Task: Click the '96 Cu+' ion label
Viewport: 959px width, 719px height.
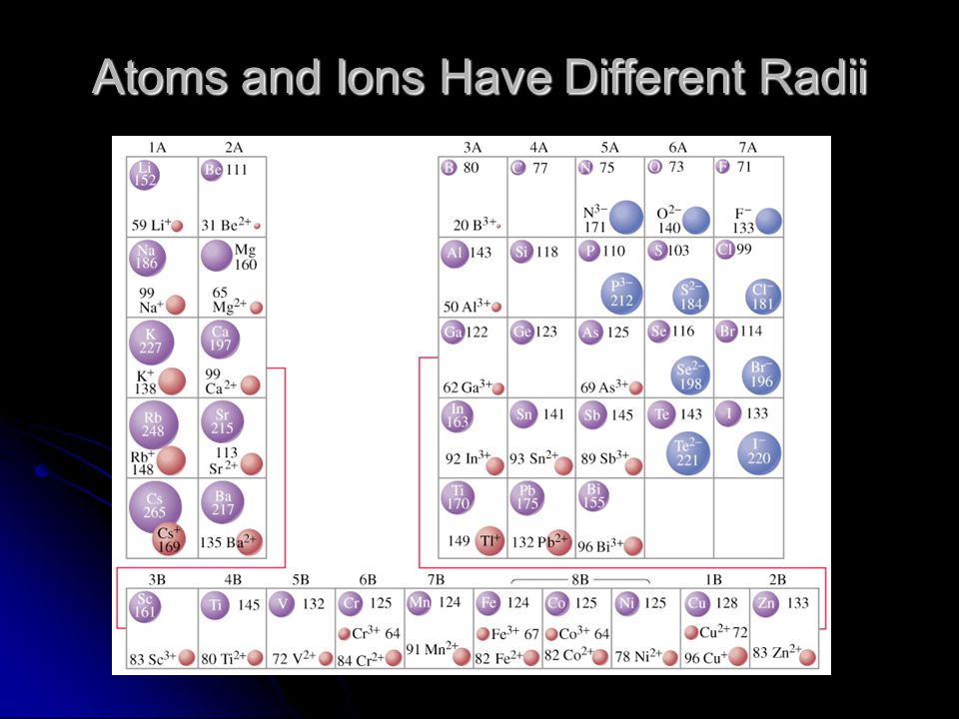Action: pyautogui.click(x=706, y=658)
